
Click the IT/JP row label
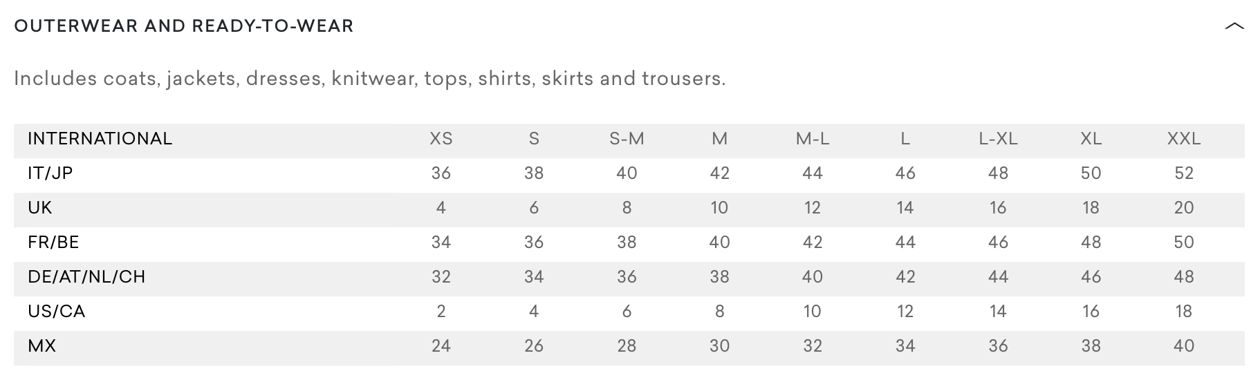pos(50,173)
